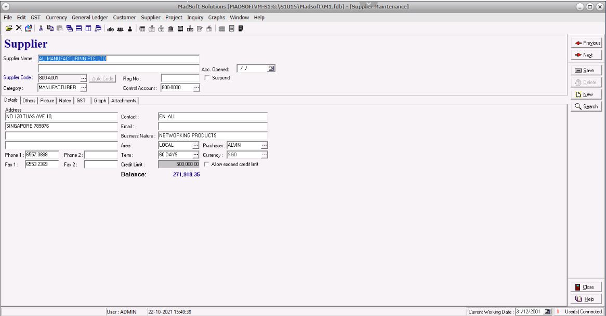Click the toolbar icon marked with R
The width and height of the screenshot is (606, 316).
pos(152,29)
